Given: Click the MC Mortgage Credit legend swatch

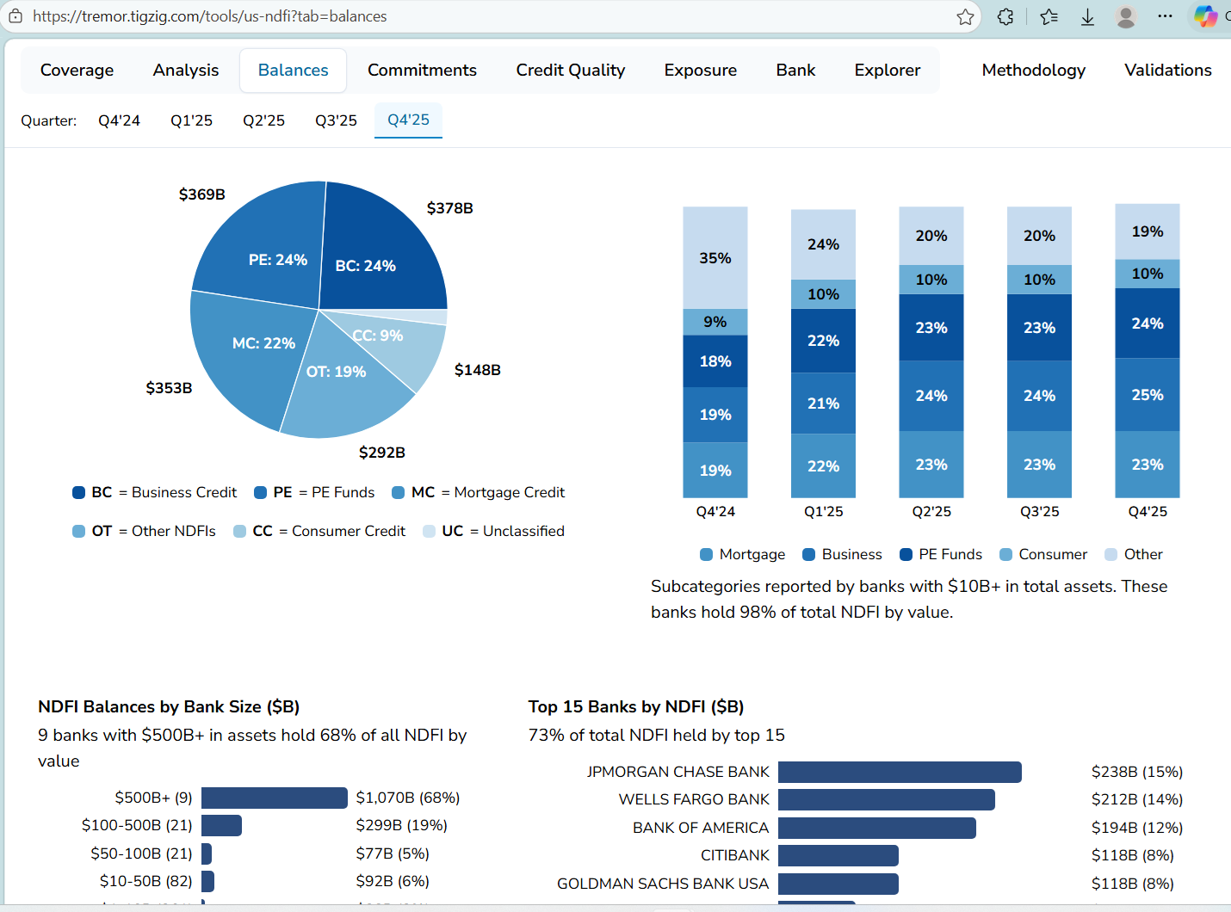Looking at the screenshot, I should [399, 492].
